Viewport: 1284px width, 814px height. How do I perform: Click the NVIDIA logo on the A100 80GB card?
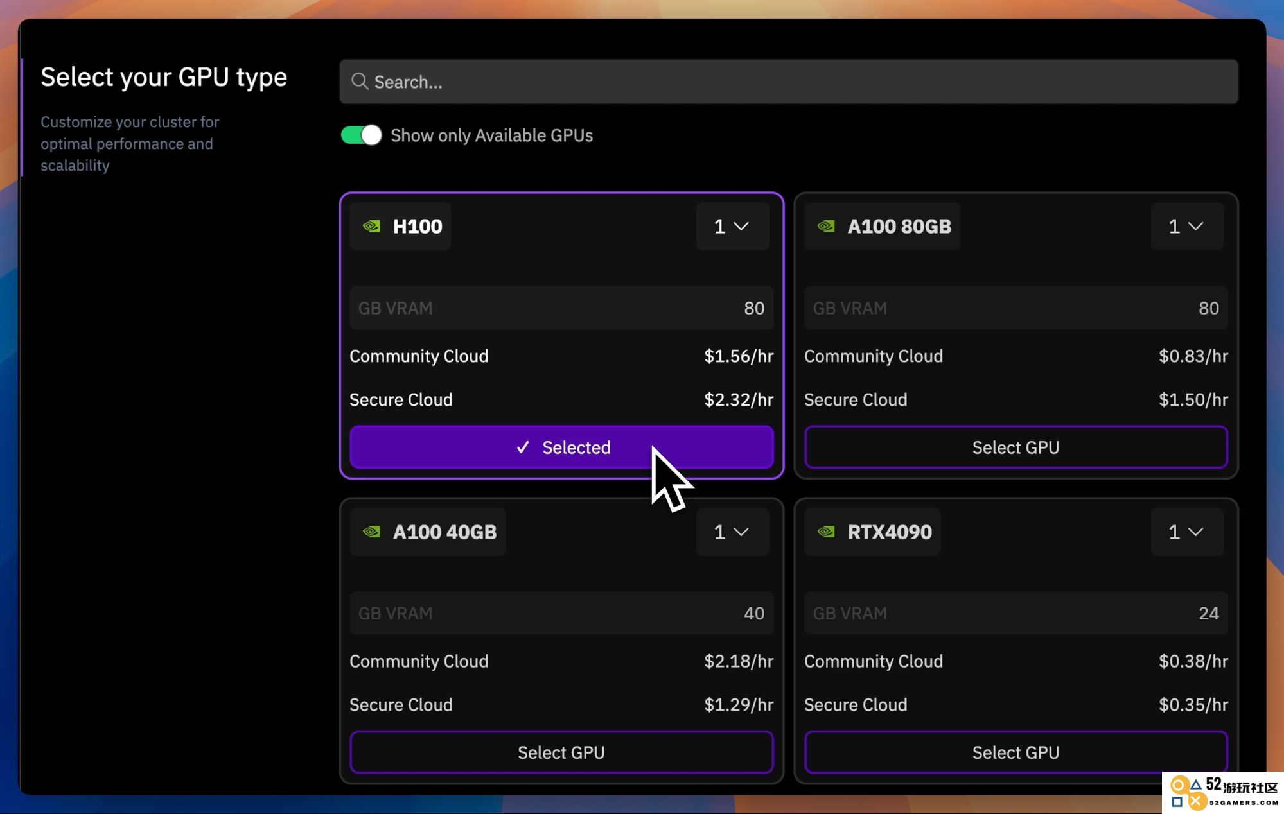826,226
